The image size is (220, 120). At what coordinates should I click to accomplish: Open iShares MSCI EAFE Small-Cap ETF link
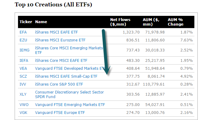tap(66, 76)
